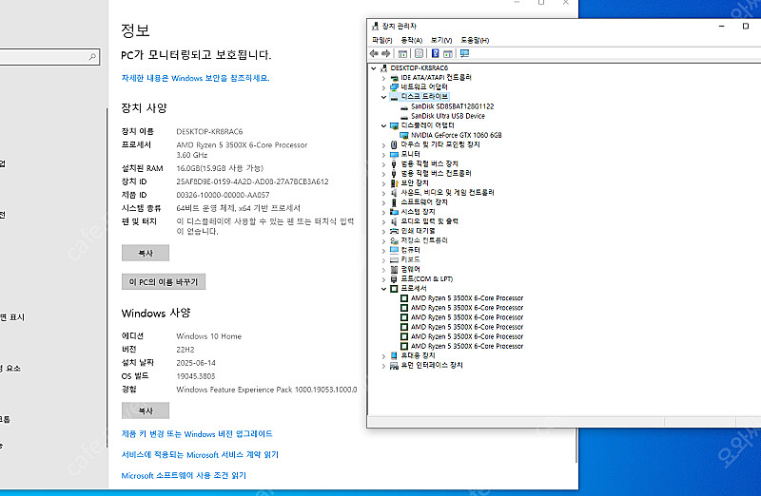Click the install date 2025-06-14 value
The width and height of the screenshot is (761, 496).
[x=196, y=363]
